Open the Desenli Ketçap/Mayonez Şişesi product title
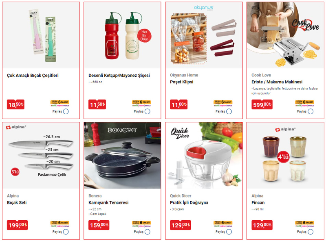 coord(119,76)
